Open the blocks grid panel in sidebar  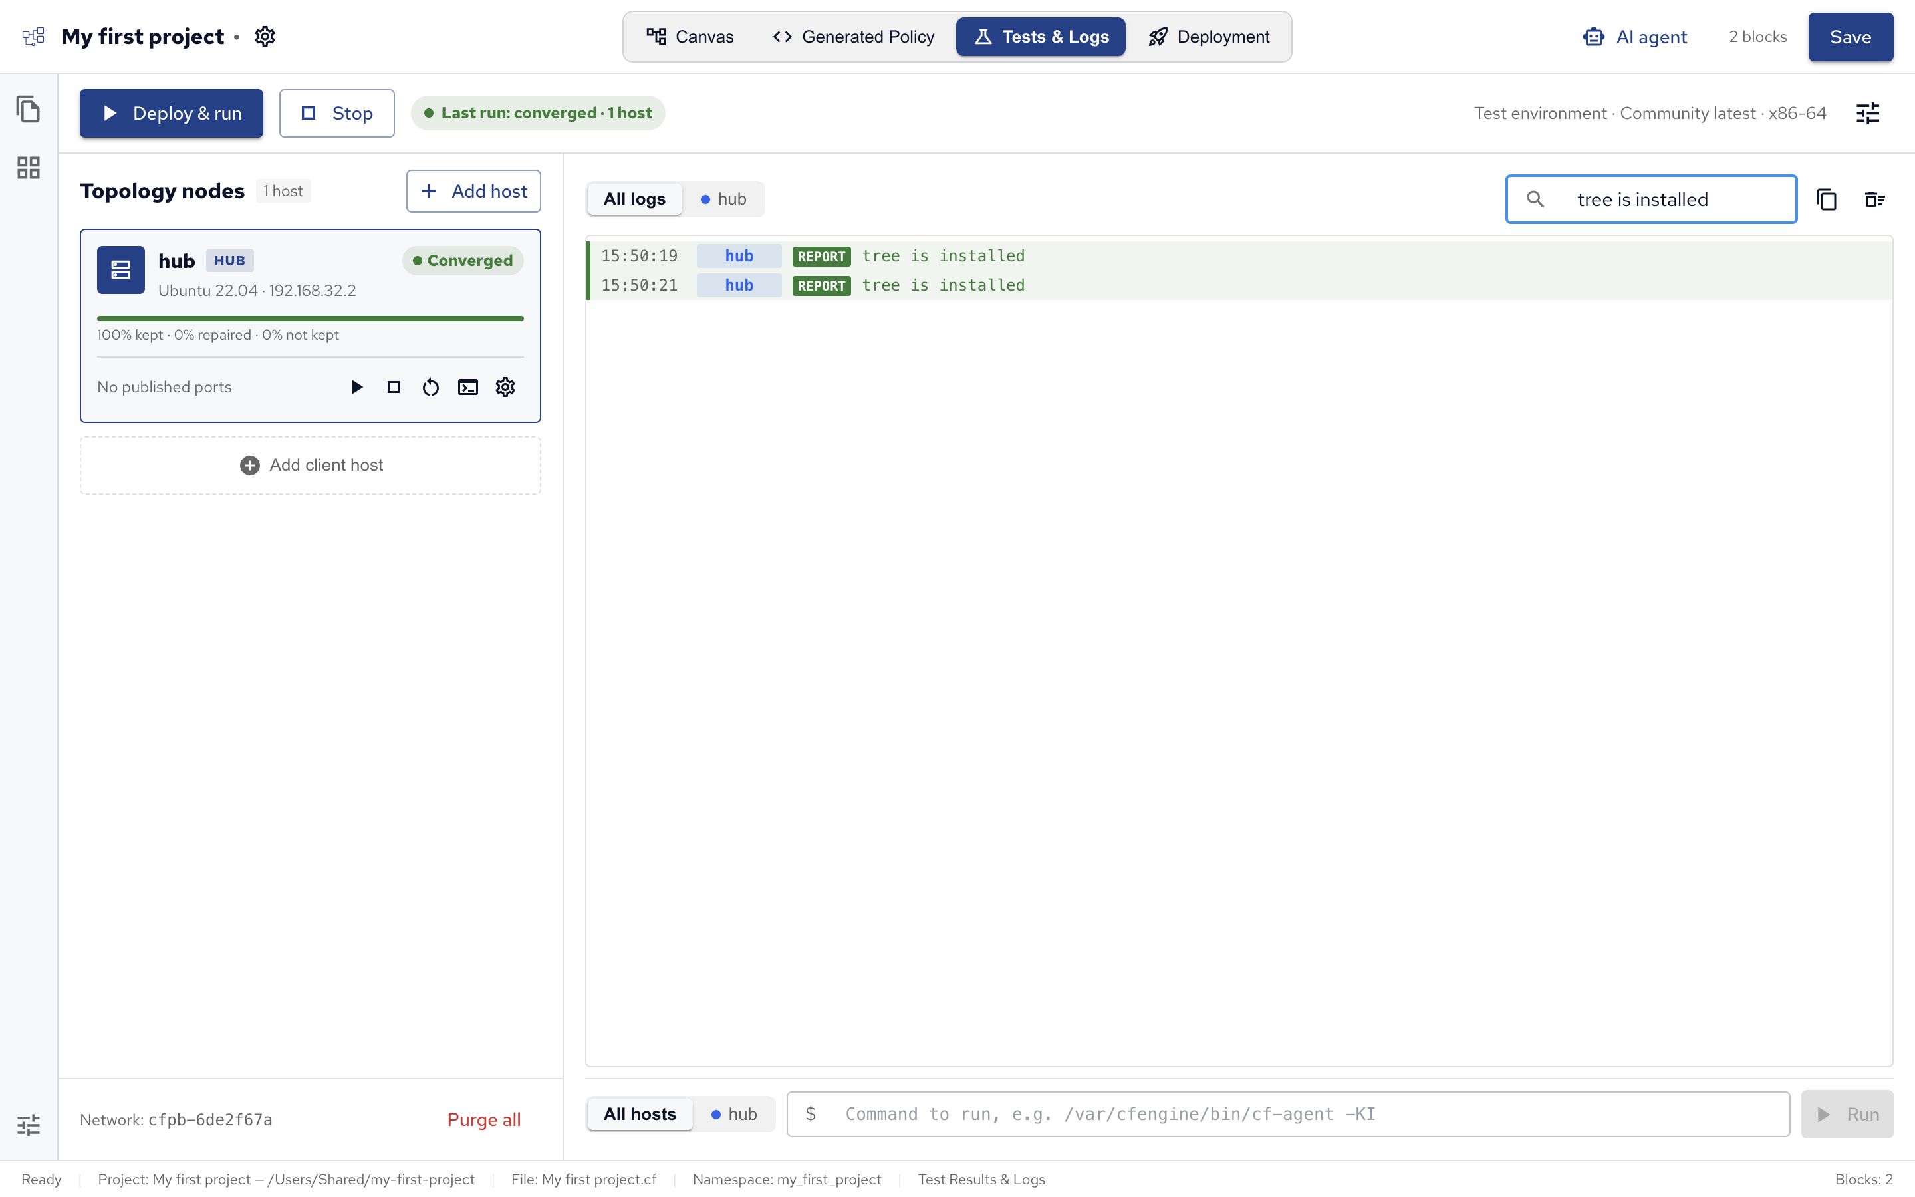(29, 167)
